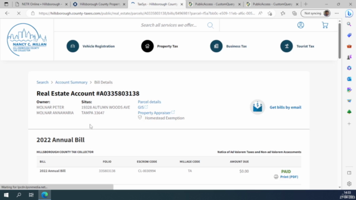356x200 pixels.
Task: Click the 2022 Annual Bill row text
Action: [53, 171]
